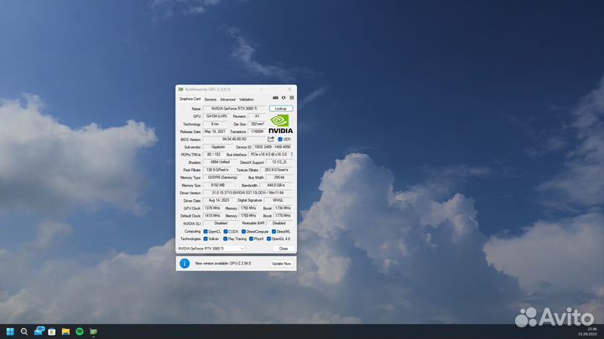
Task: Toggle the PhysX checkbox
Action: pyautogui.click(x=251, y=239)
